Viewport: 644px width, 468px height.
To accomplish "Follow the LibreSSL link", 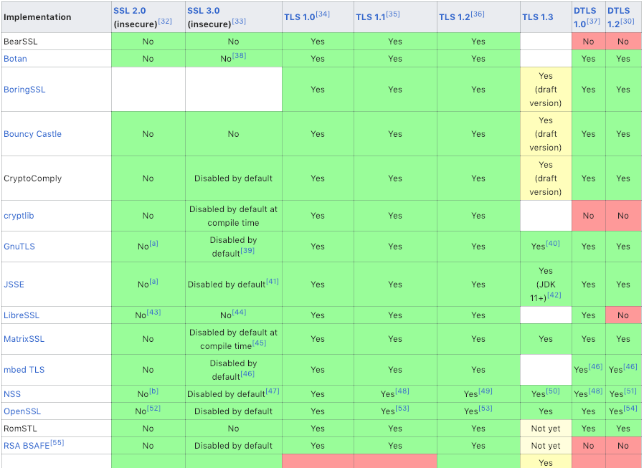I will click(x=22, y=315).
